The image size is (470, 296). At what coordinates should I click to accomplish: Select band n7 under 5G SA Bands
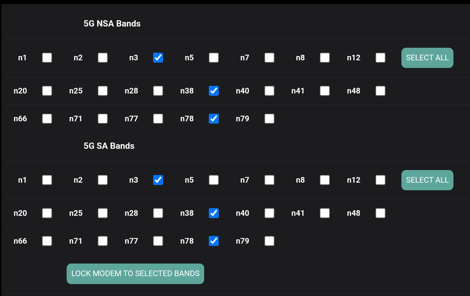pos(269,180)
